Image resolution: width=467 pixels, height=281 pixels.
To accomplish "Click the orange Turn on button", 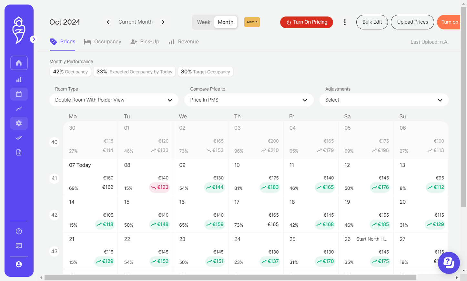I will point(449,22).
